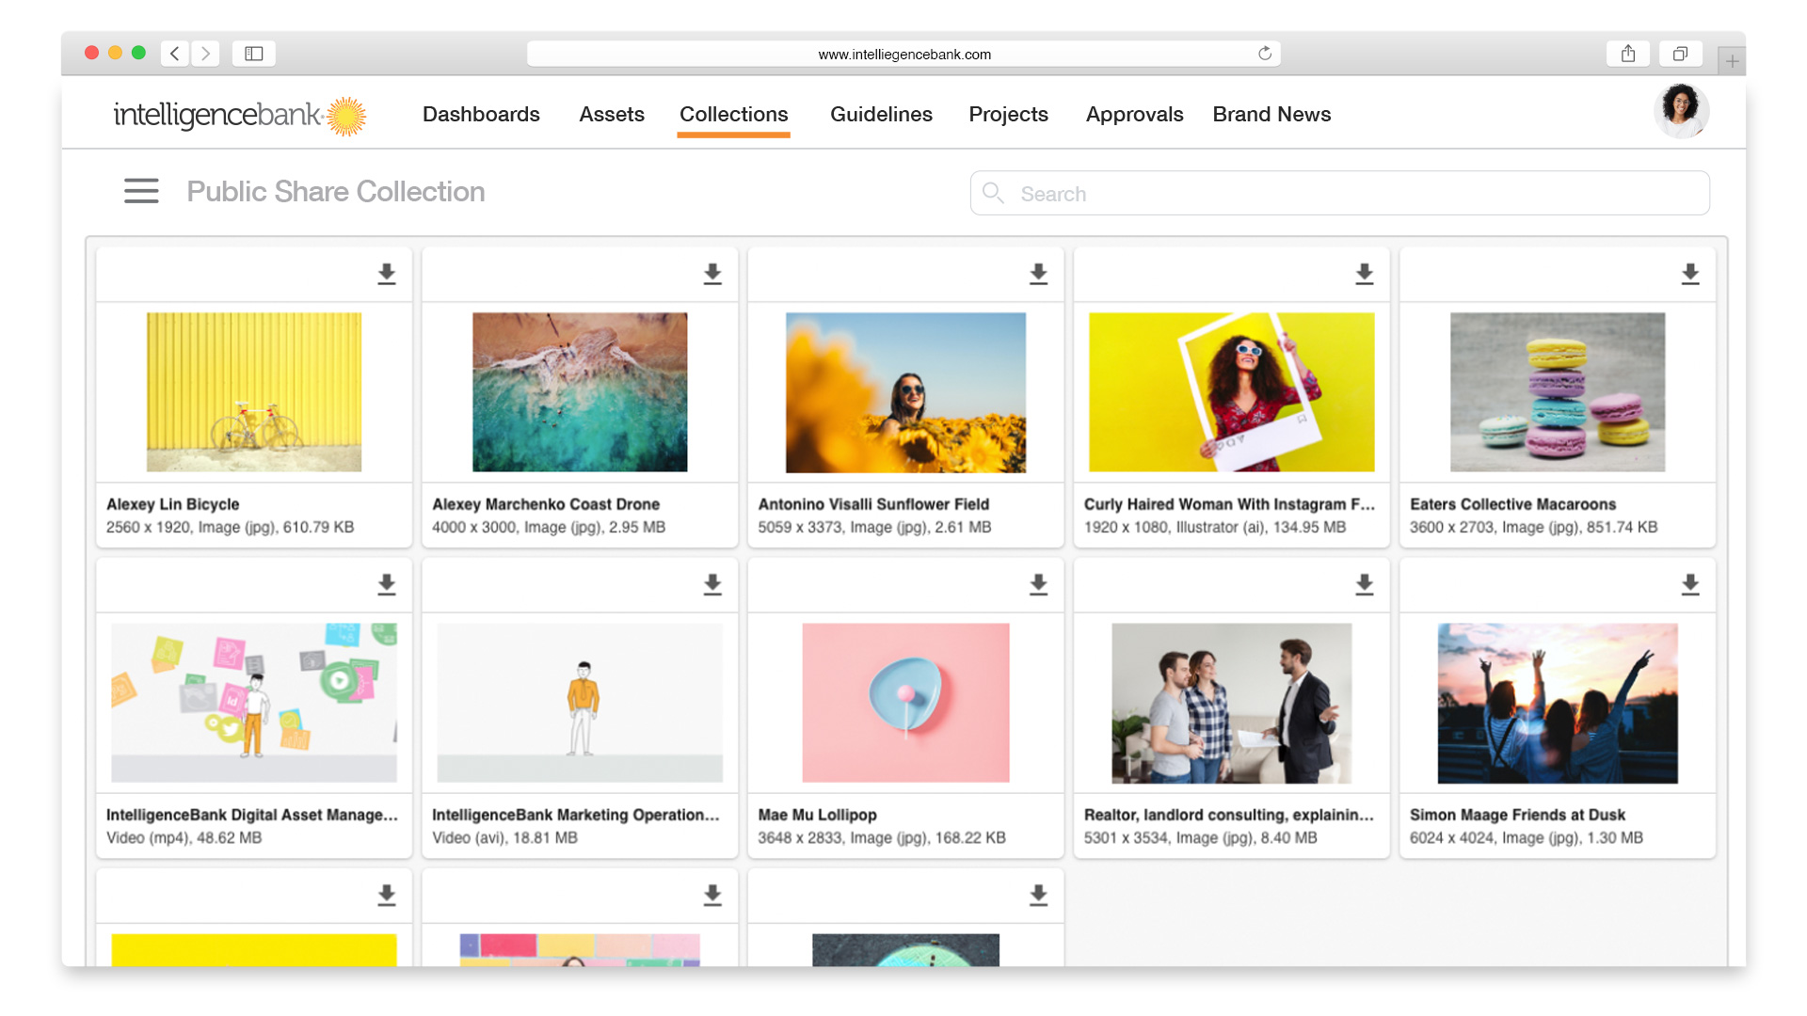Download the IntelligenceBank Marketing Operations video
The image size is (1807, 1016).
pos(712,584)
